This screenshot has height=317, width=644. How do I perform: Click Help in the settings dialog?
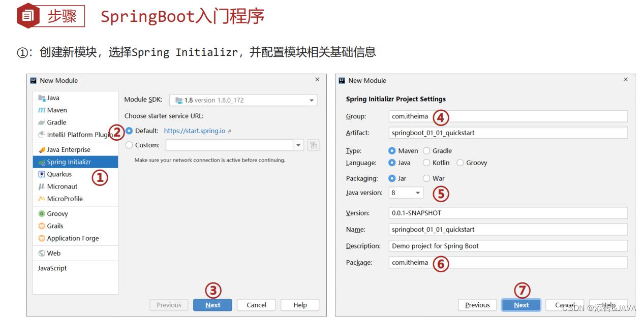coord(608,305)
